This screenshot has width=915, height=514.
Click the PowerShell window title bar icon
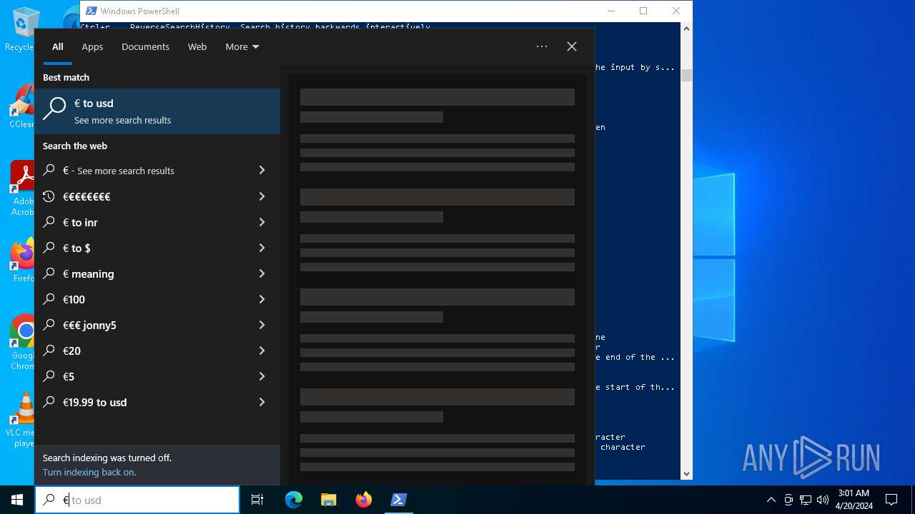pyautogui.click(x=90, y=11)
